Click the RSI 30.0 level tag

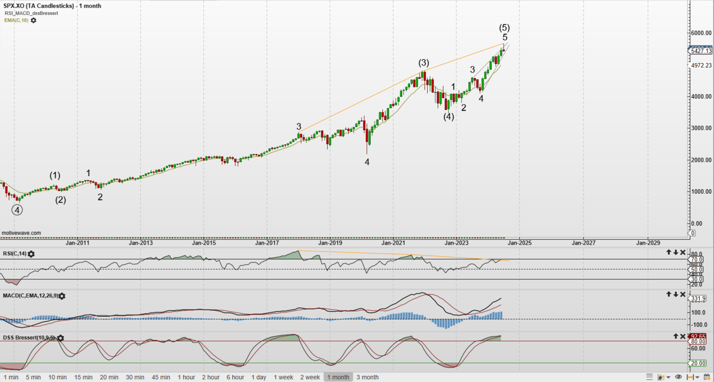pos(696,279)
